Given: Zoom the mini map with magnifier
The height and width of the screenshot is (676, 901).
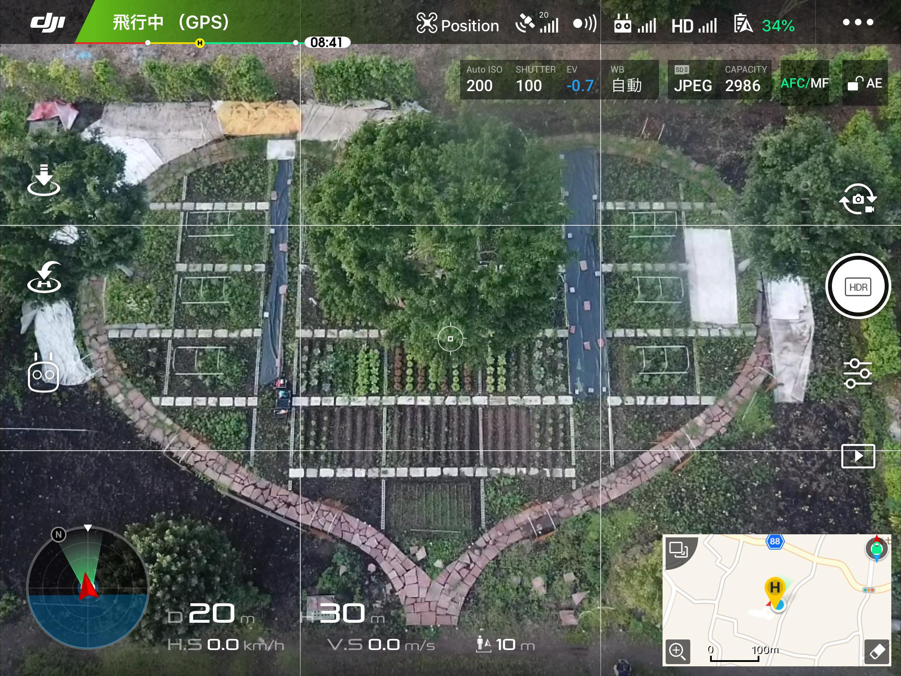Looking at the screenshot, I should pos(678,651).
